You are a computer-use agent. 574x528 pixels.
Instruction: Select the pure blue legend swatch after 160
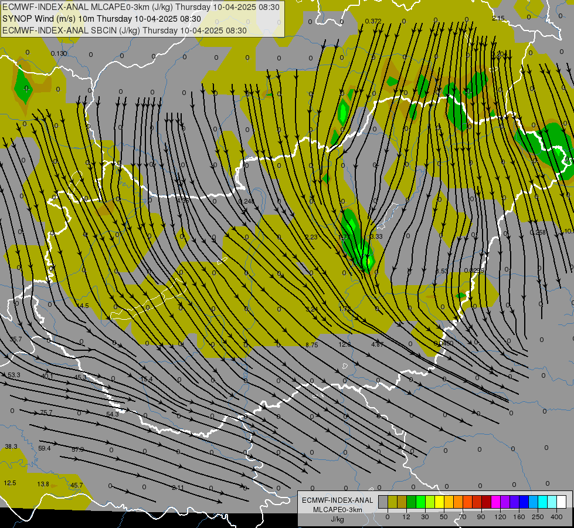pyautogui.click(x=524, y=502)
